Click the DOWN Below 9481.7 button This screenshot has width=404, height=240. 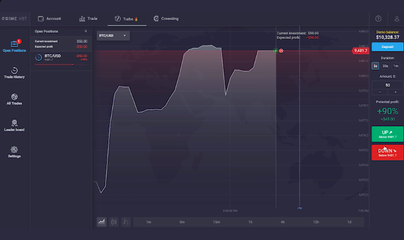tap(387, 152)
